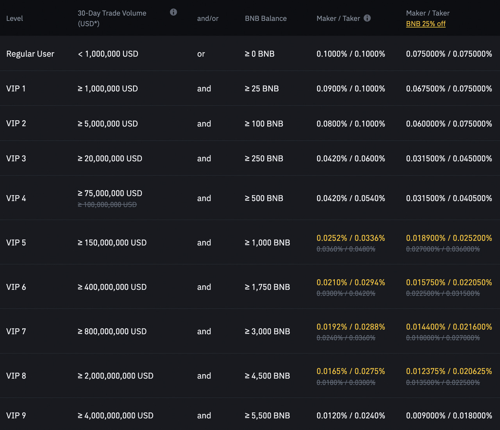Select the 0.0420% / 0.0540% fee cell
Viewport: 500px width, 430px height.
pos(351,198)
